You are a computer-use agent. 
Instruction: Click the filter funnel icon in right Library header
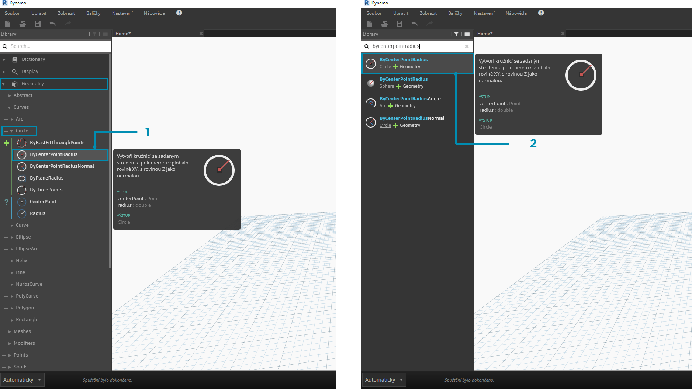[456, 34]
